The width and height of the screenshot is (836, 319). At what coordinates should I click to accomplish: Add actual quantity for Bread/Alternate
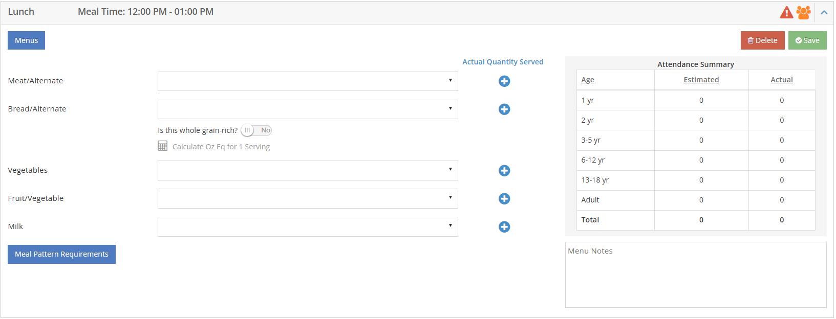[x=504, y=109]
